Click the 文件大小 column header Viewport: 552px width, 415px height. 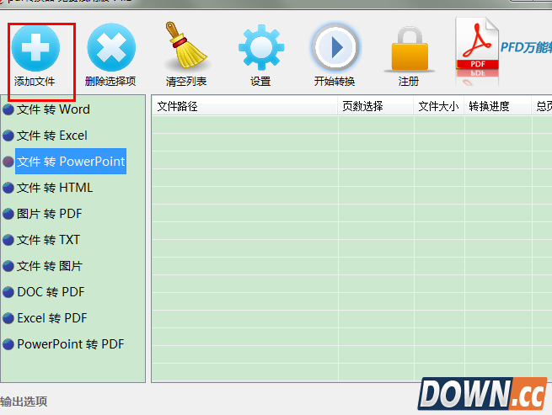438,106
